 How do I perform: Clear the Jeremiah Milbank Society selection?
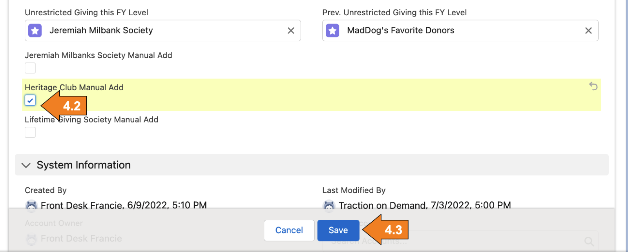(x=291, y=31)
